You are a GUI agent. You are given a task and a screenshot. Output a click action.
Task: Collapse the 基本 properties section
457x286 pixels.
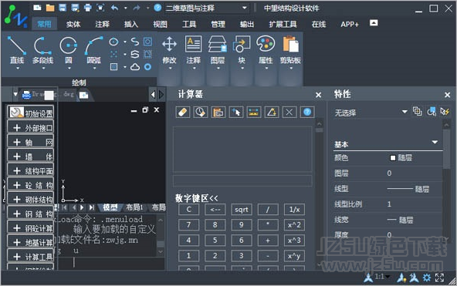tap(435, 143)
